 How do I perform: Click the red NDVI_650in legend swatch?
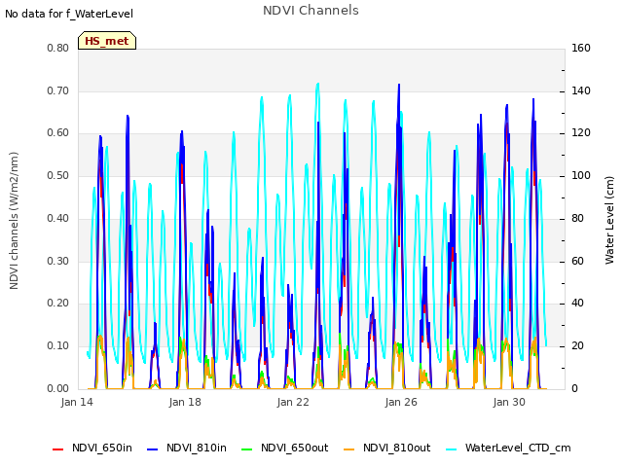point(57,449)
